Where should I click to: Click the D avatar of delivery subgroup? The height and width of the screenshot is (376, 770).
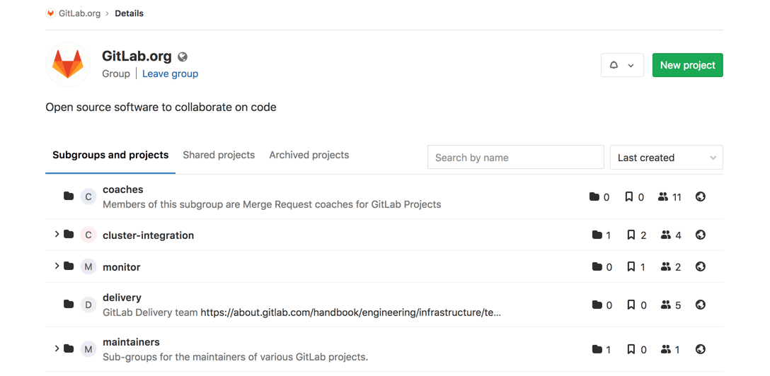(88, 305)
